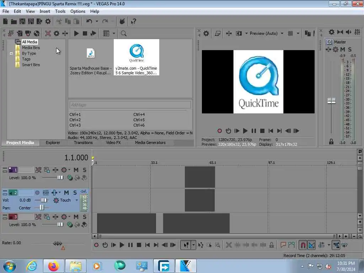Mute video track 1
Viewport: 364px width, 273px height.
click(x=76, y=170)
